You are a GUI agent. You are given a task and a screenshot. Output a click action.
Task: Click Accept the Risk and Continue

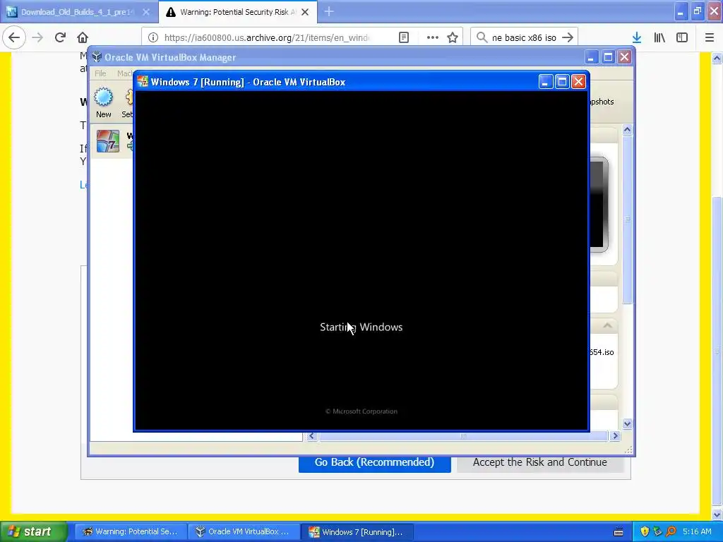point(540,462)
